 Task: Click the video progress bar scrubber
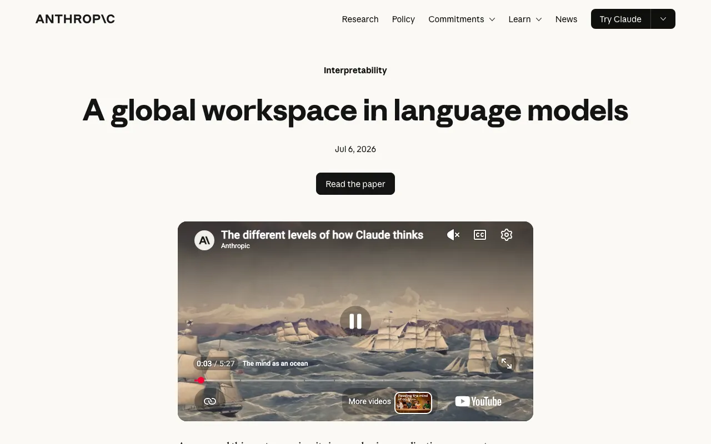201,380
